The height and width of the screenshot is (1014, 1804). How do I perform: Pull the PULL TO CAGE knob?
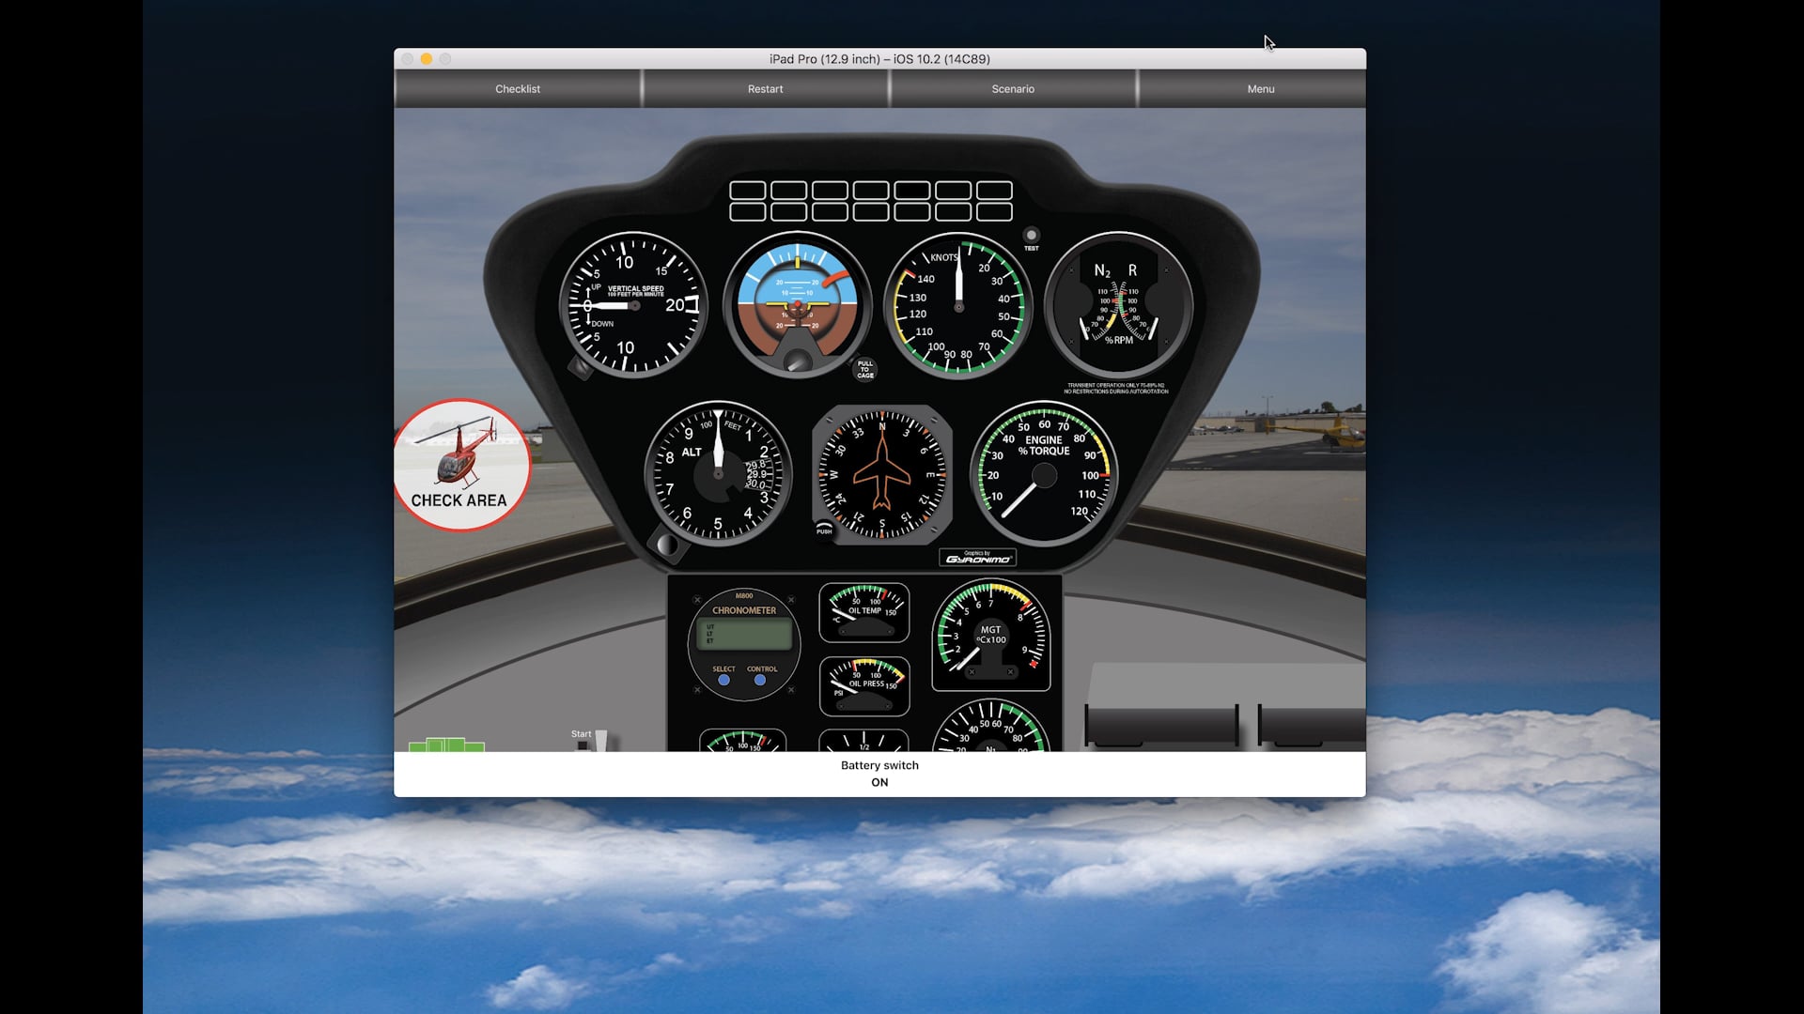[863, 368]
